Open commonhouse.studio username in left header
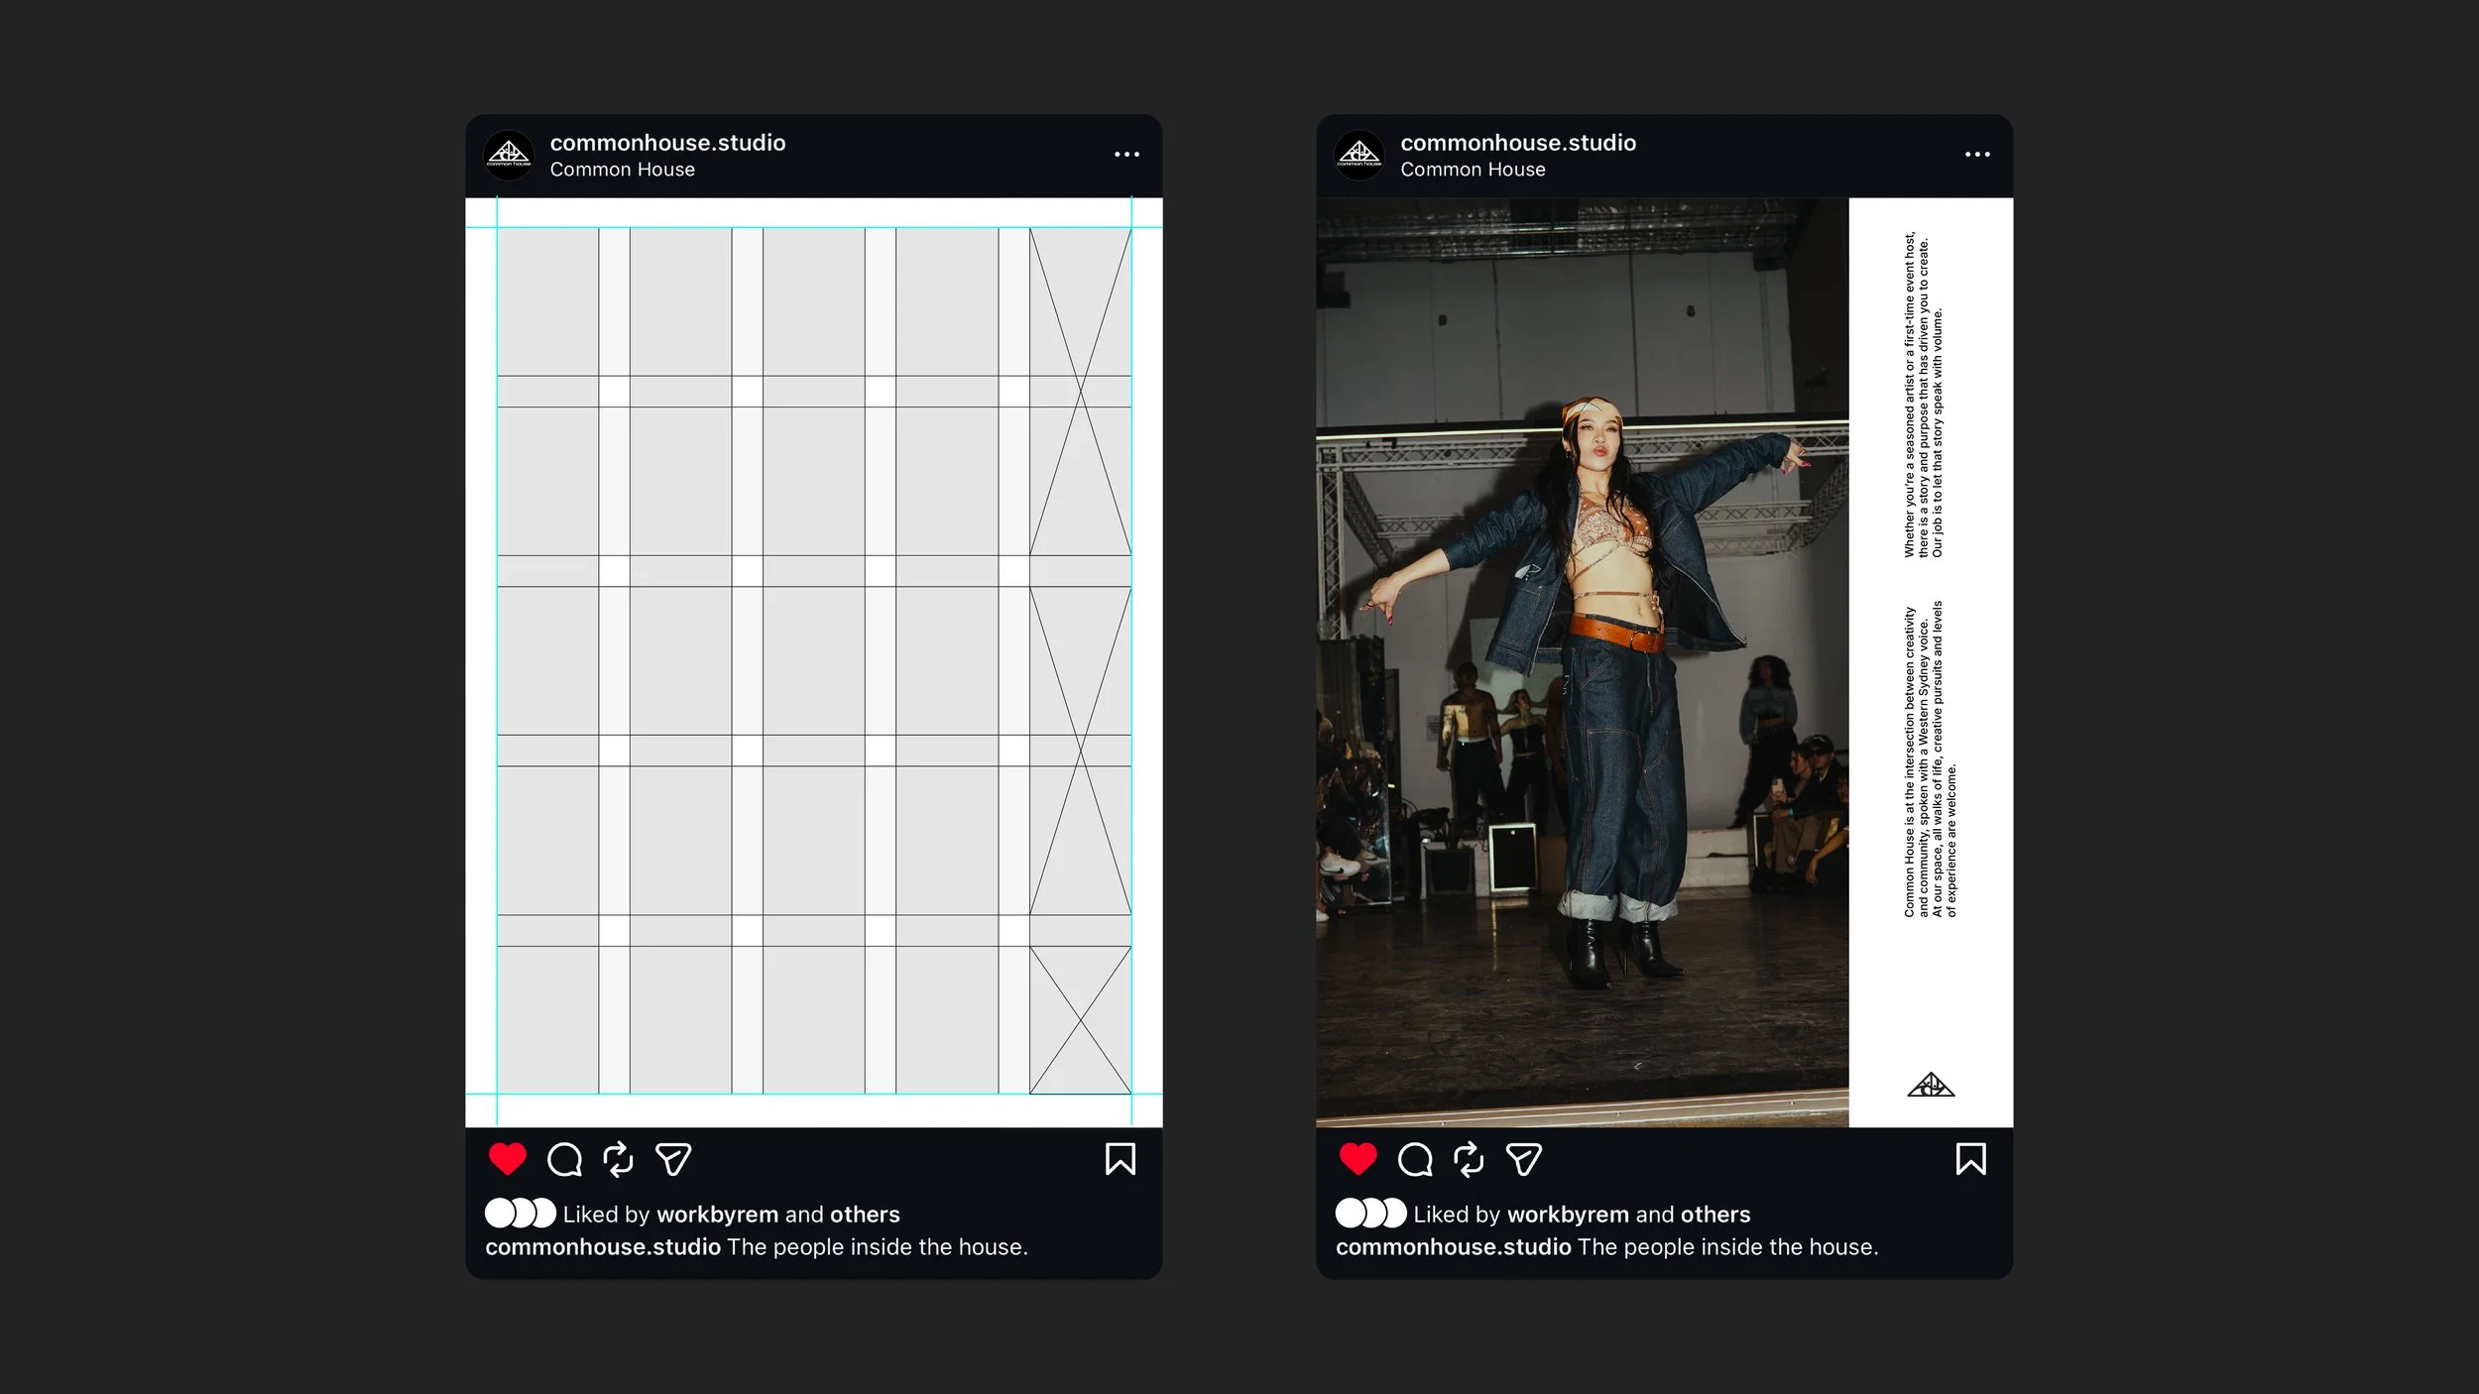 (x=667, y=143)
